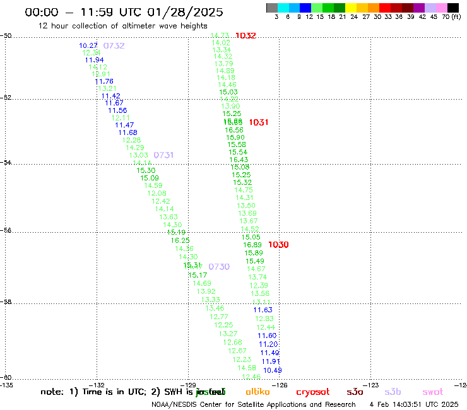Click the wave height value '12.08'

point(157,193)
